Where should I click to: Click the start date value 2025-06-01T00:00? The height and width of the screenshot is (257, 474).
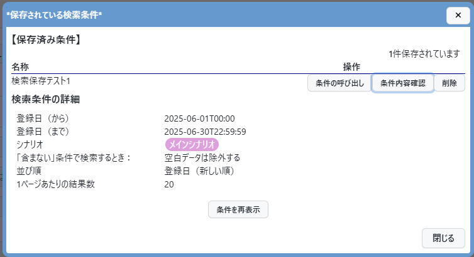pyautogui.click(x=199, y=118)
